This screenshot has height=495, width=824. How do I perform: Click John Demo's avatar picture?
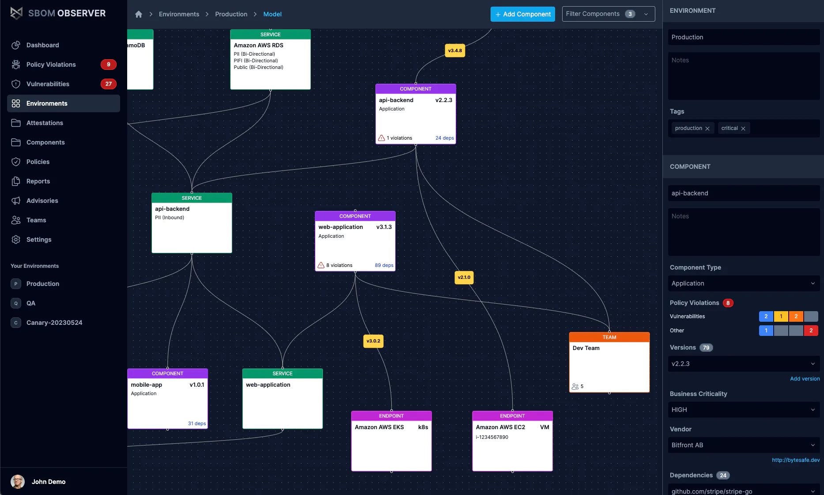(18, 482)
